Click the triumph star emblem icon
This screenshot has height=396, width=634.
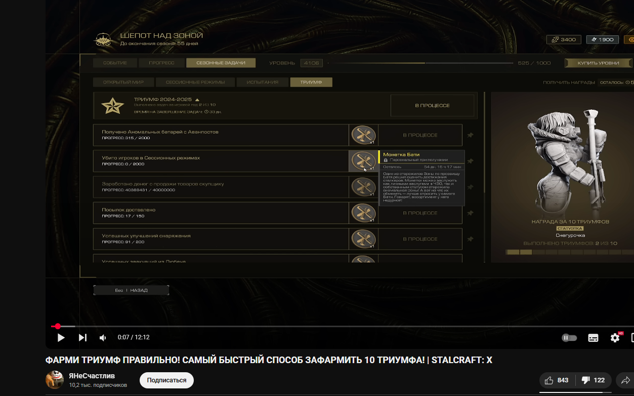tap(112, 106)
